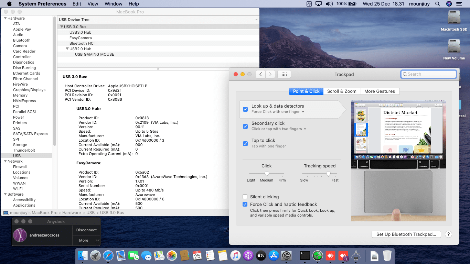Screen dimensions: 470x264
Task: Adjust the Click pressure slider
Action: [x=267, y=174]
